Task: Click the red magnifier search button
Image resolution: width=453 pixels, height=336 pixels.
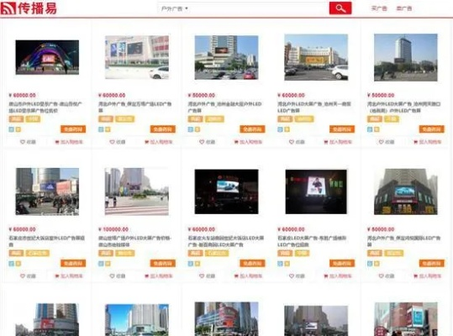Action: point(340,8)
